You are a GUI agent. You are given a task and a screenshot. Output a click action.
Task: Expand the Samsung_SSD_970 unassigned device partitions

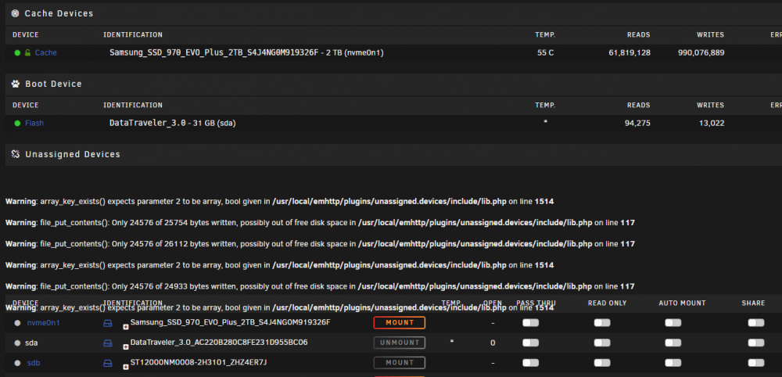coord(126,327)
